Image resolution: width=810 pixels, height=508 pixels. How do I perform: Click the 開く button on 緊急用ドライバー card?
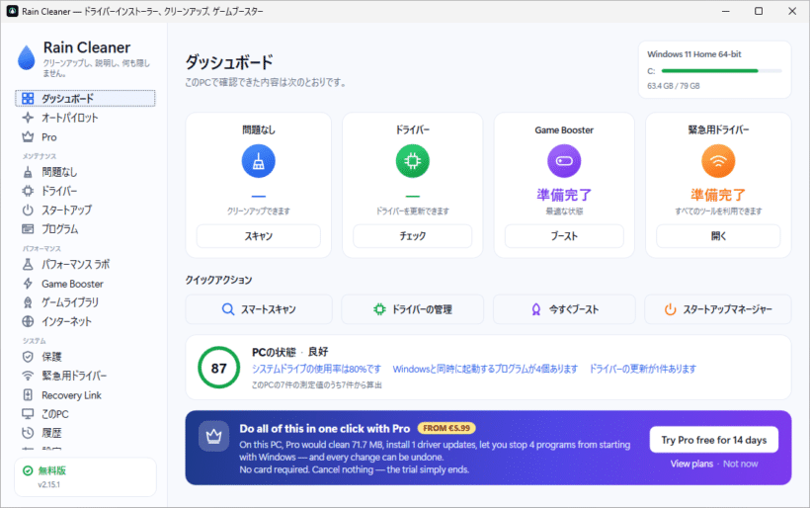(718, 236)
